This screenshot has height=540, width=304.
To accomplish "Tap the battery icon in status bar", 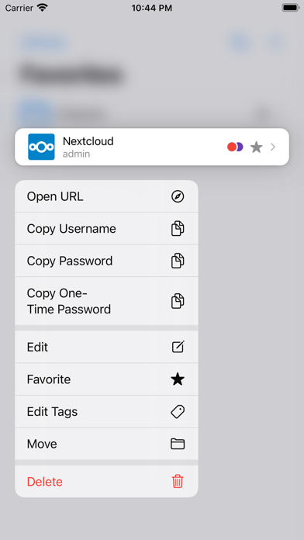I will 291,8.
